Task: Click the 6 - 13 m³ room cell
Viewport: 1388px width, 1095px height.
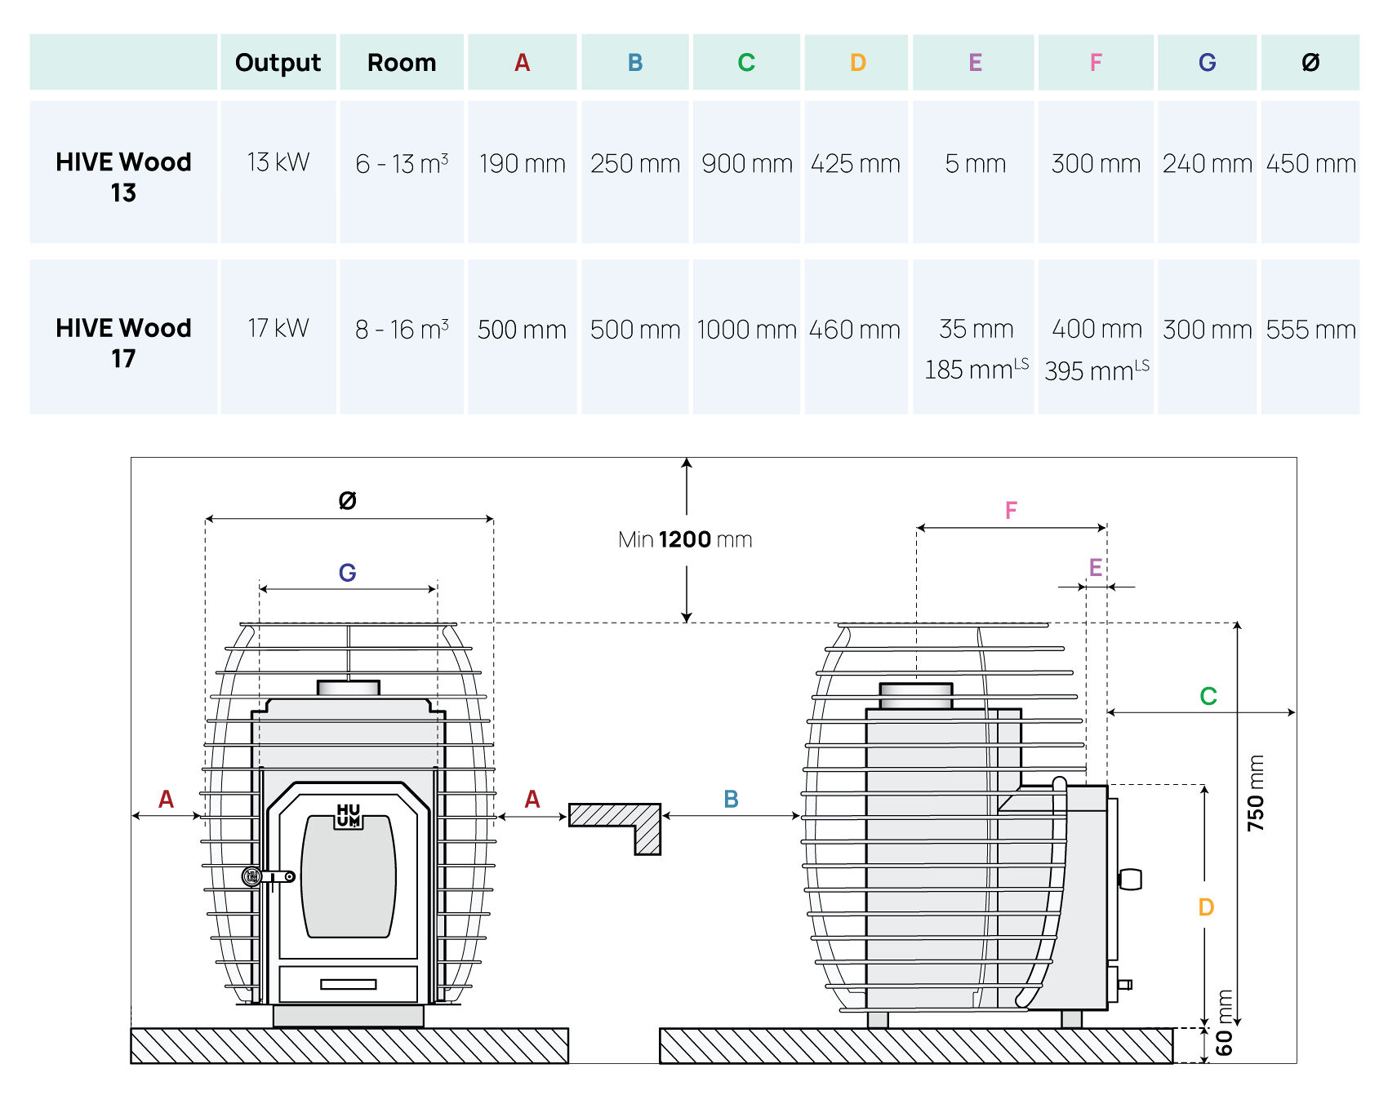Action: (402, 164)
